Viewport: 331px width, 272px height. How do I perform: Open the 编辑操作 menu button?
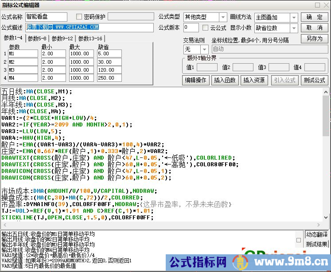click(195, 80)
